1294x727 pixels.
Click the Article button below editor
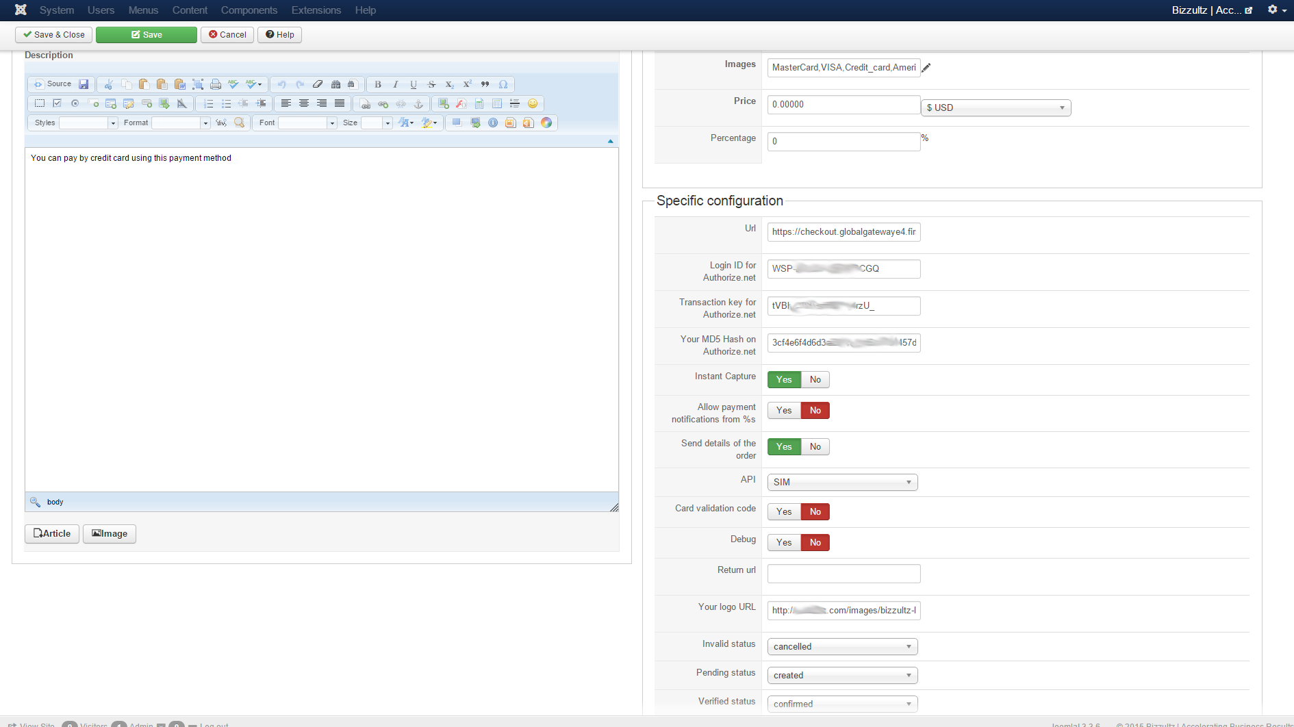[52, 534]
